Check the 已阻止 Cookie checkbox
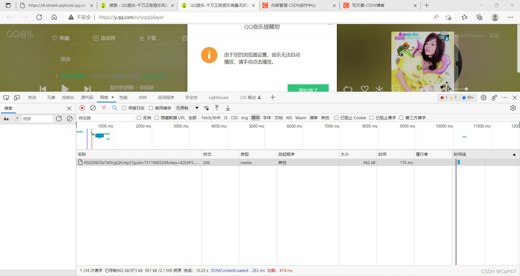520x276 pixels. click(336, 118)
